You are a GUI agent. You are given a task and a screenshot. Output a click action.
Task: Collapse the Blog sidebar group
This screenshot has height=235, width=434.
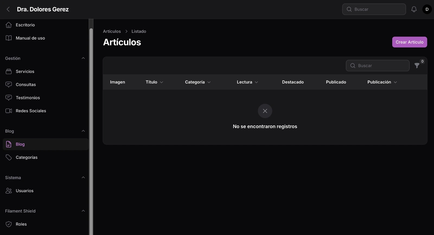(x=83, y=131)
